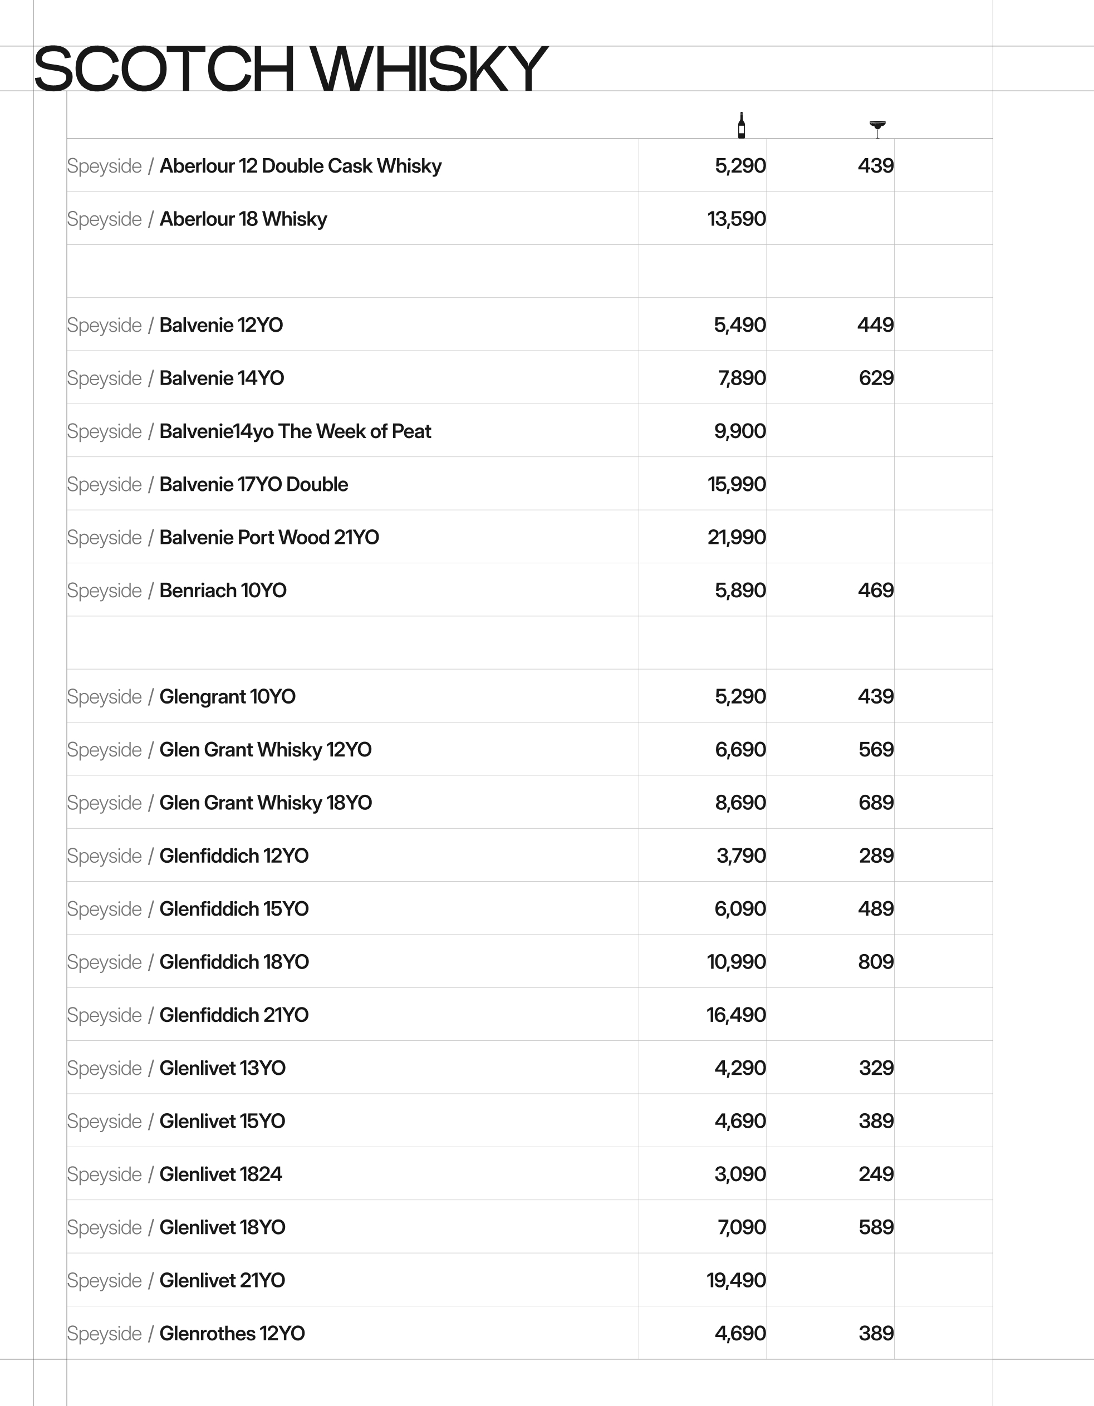
Task: Select Glenfiddich 21YO entry
Action: coord(234,1015)
